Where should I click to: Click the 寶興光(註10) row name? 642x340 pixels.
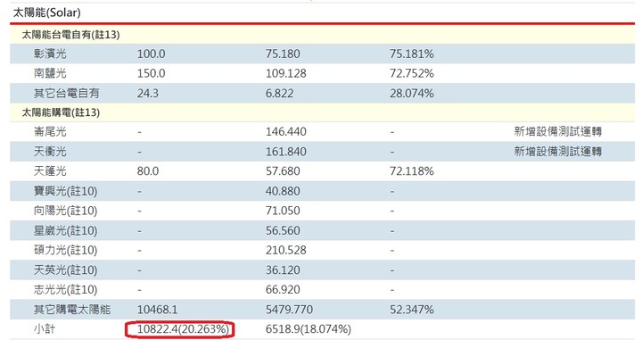click(65, 191)
